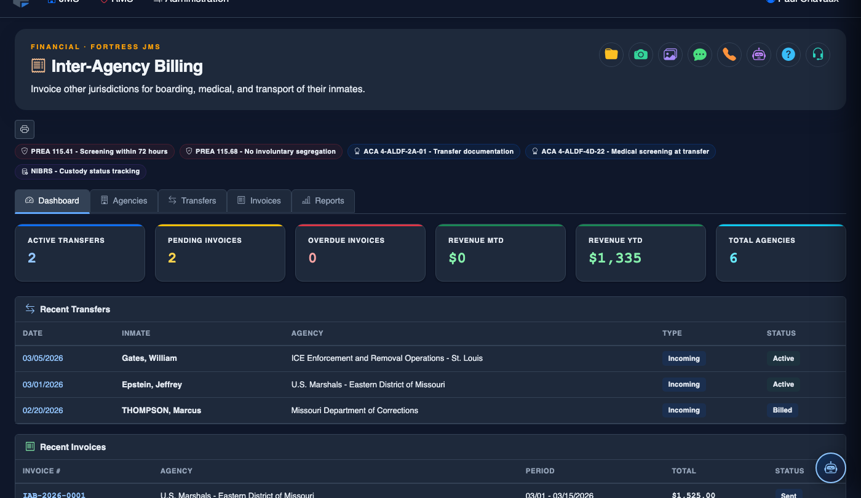Open the Agencies tab

click(124, 201)
